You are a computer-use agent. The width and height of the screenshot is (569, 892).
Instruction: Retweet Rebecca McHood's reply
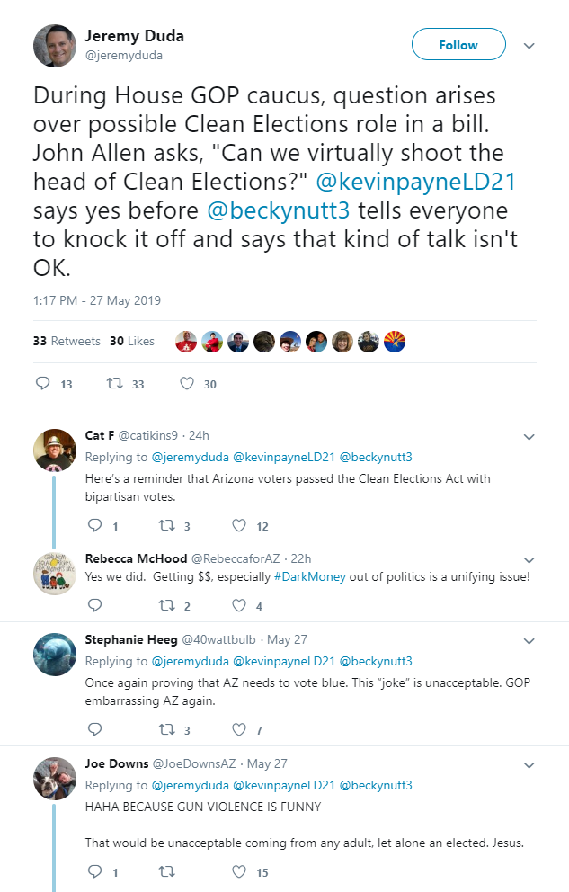click(166, 606)
